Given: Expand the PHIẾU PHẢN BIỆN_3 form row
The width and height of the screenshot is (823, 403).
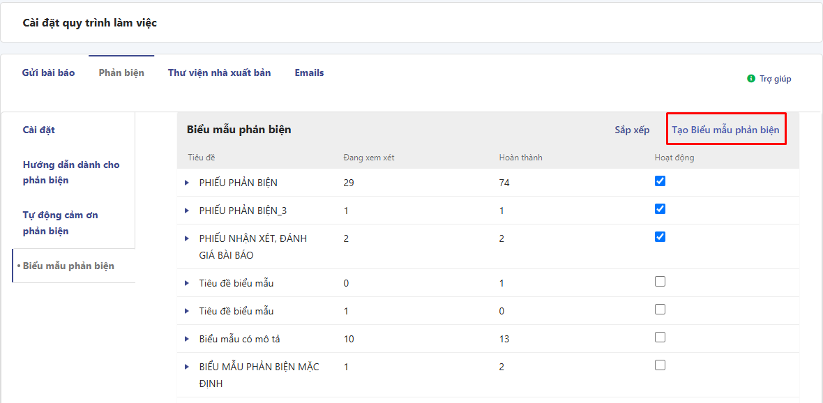Looking at the screenshot, I should (187, 211).
